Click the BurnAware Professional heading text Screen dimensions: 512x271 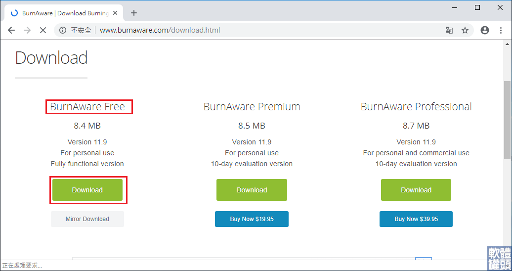tap(416, 107)
